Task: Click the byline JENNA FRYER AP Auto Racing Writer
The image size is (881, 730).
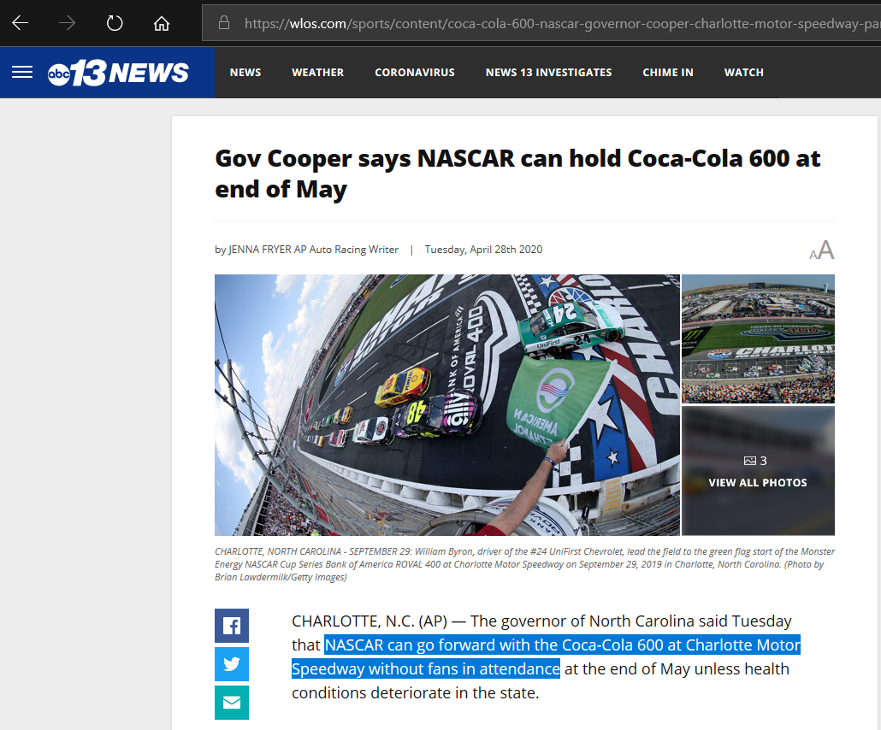Action: [313, 250]
